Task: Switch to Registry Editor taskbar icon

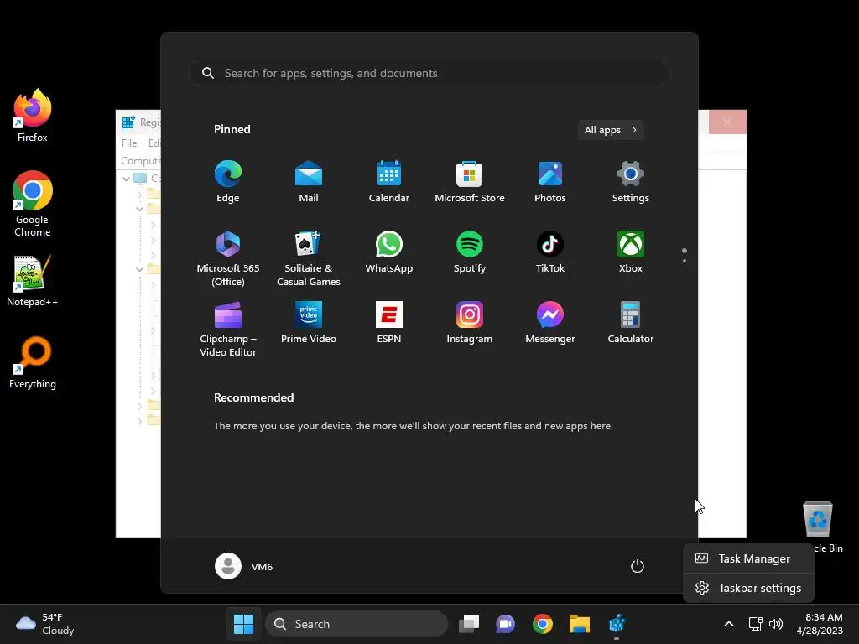Action: [617, 624]
